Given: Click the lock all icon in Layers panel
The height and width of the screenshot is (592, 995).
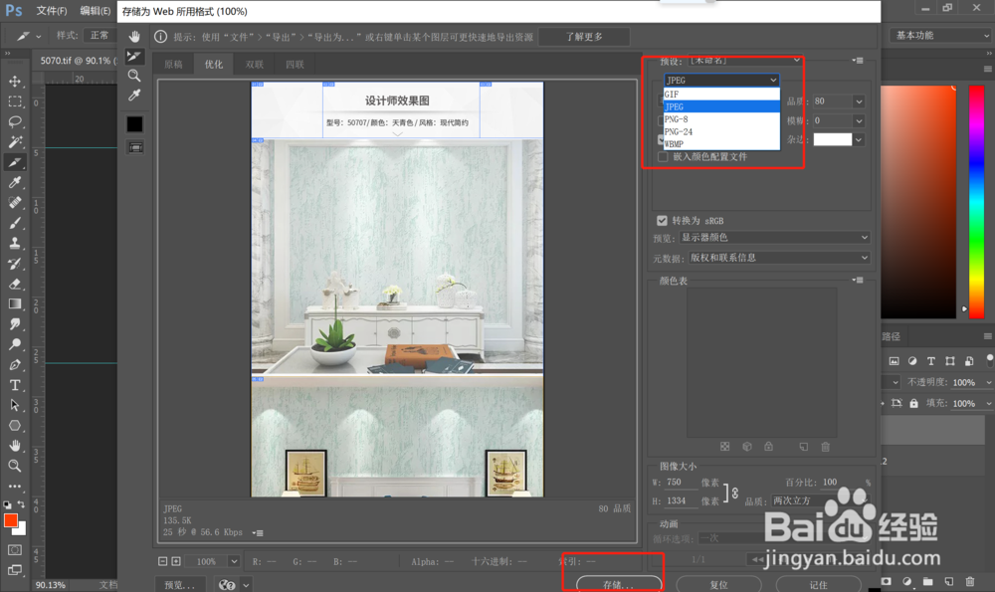Looking at the screenshot, I should [x=913, y=403].
